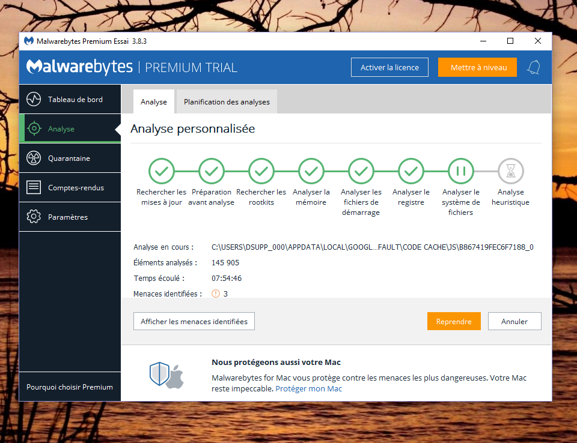Click the 'Analyser la mémoire' checkmark step

point(311,171)
